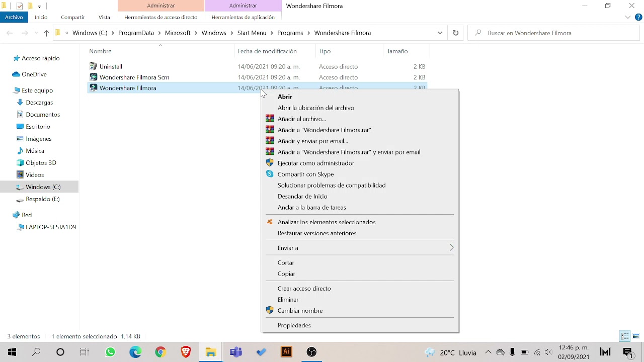
Task: Click 'Programs' in address breadcrumb
Action: pyautogui.click(x=290, y=33)
